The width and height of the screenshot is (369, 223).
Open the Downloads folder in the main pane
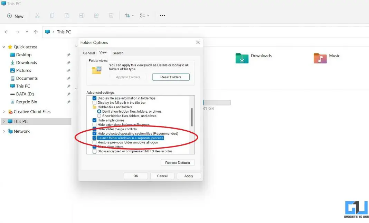point(261,55)
